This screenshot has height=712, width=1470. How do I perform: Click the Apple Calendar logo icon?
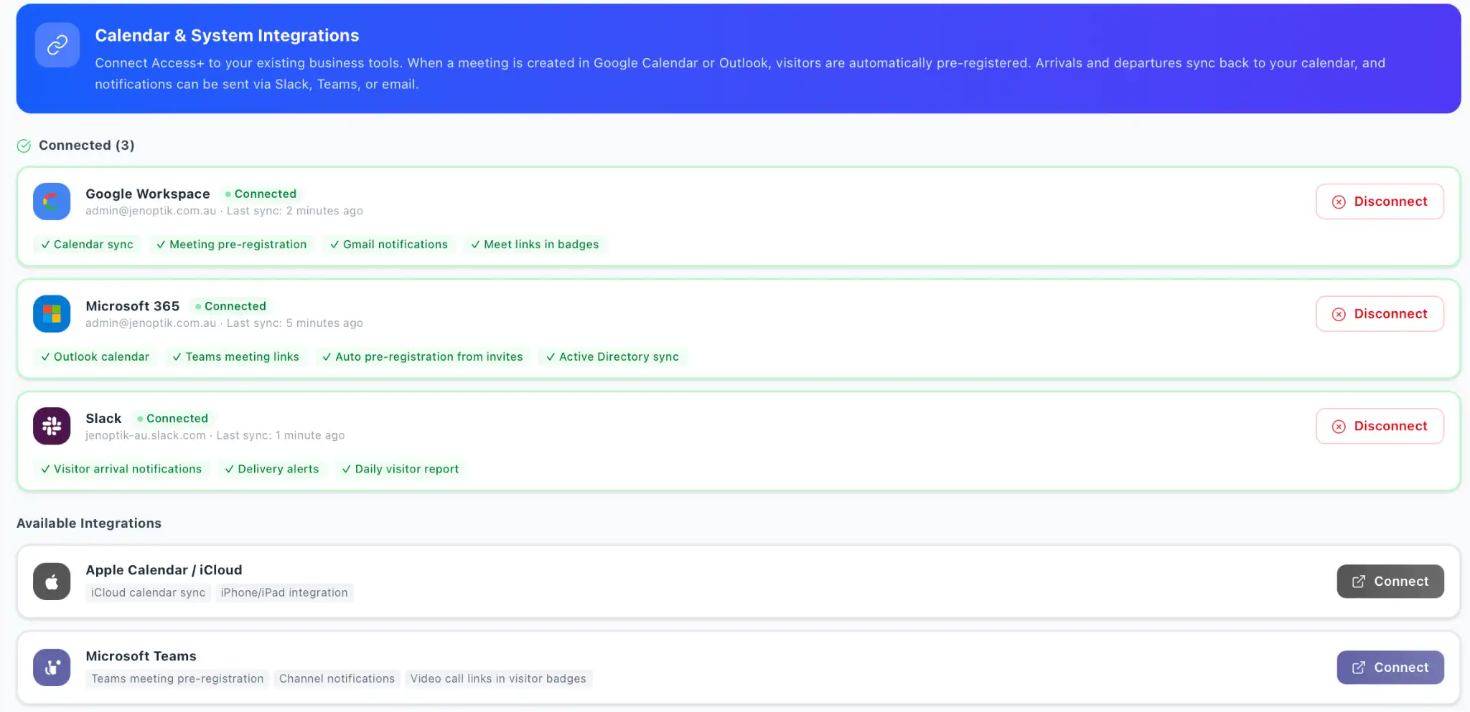pyautogui.click(x=52, y=582)
